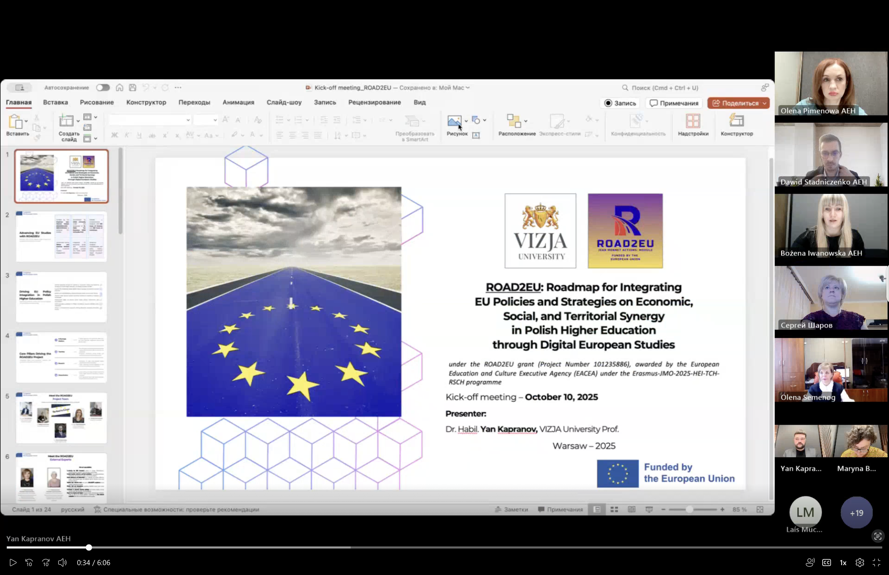Open the Примечания comments button
889x575 pixels.
(674, 103)
